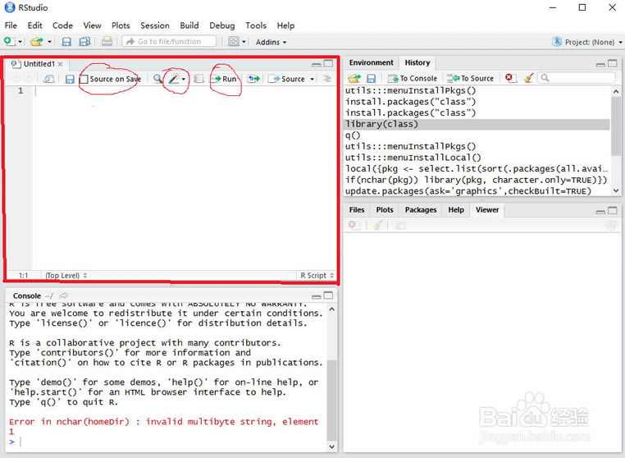Open the File menu
The image size is (625, 458).
point(11,25)
